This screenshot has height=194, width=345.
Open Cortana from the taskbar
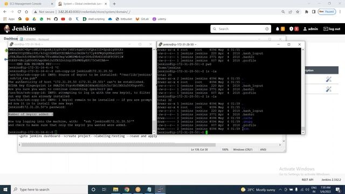pos(93,189)
